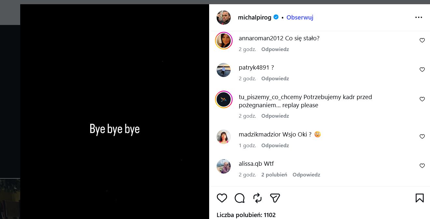This screenshot has height=219, width=430.
Task: Like patryk4891's comment heart
Action: [x=422, y=70]
